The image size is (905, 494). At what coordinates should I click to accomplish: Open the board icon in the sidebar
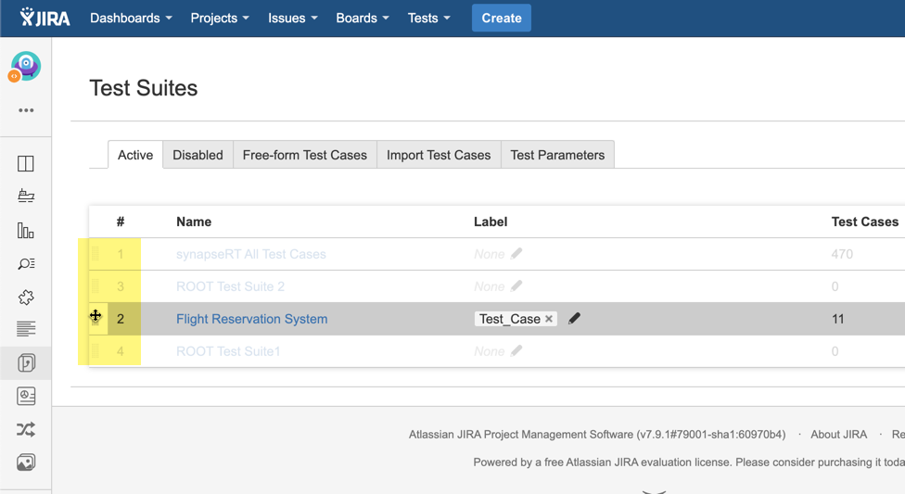click(x=26, y=164)
